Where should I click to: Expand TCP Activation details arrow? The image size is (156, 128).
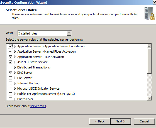click(x=14, y=57)
